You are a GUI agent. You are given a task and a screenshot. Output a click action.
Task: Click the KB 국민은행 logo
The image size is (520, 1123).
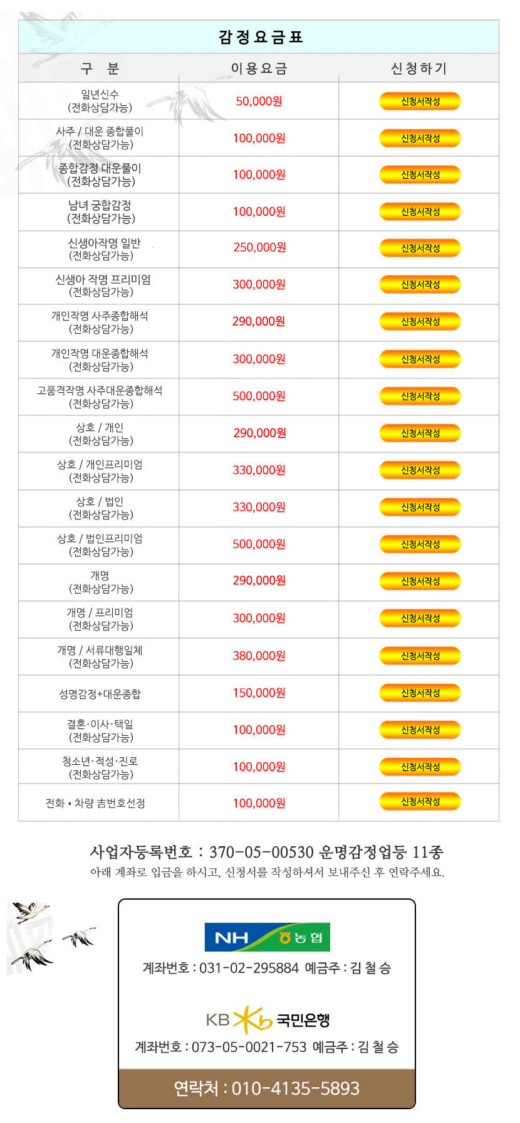(x=268, y=1020)
